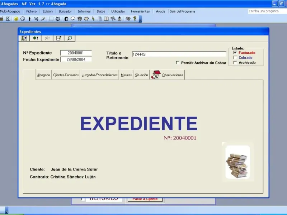This screenshot has width=287, height=215.
Task: Open the Fichero menu
Action: tap(32, 11)
